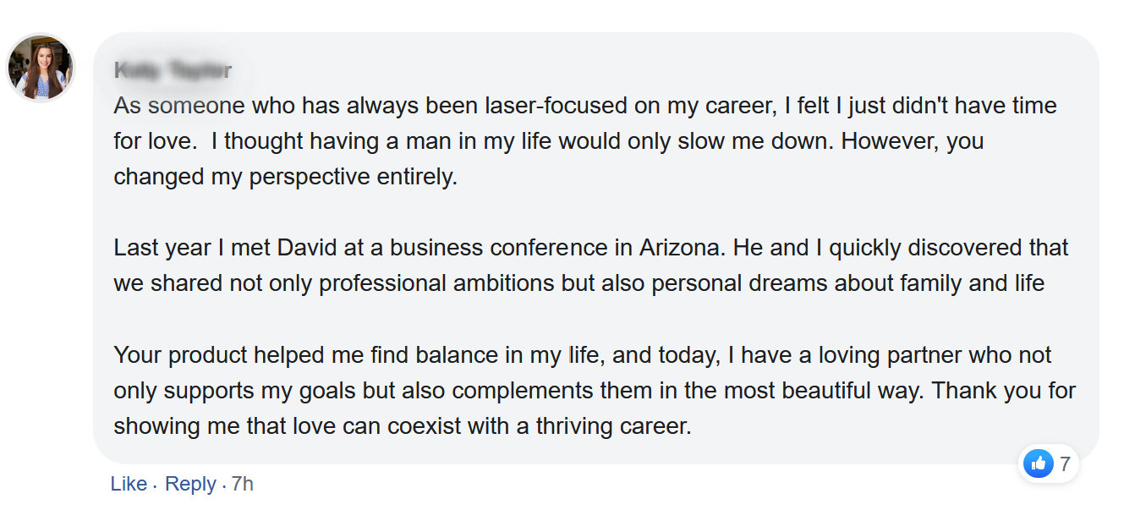This screenshot has width=1135, height=521.
Task: Click the word "Arizona" in the comment
Action: click(679, 248)
